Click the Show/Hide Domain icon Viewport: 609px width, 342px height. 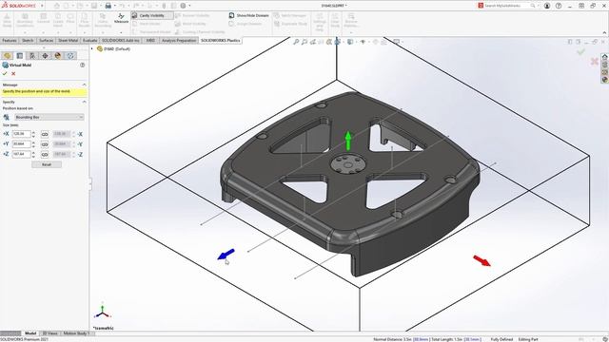click(231, 15)
